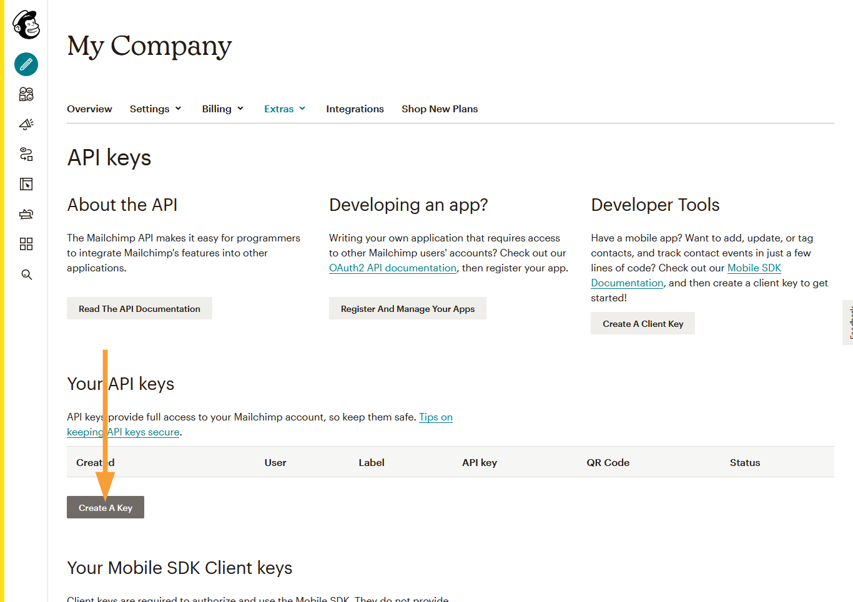Click the Create A Key button
This screenshot has height=602, width=853.
tap(106, 507)
